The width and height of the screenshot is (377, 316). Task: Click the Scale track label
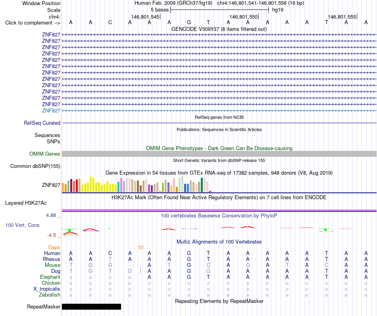(x=54, y=10)
